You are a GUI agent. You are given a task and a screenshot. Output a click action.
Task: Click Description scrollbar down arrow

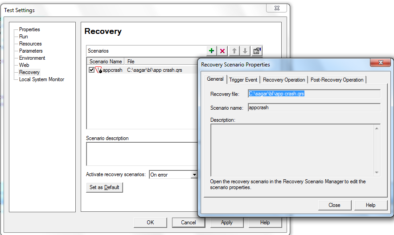pyautogui.click(x=377, y=173)
